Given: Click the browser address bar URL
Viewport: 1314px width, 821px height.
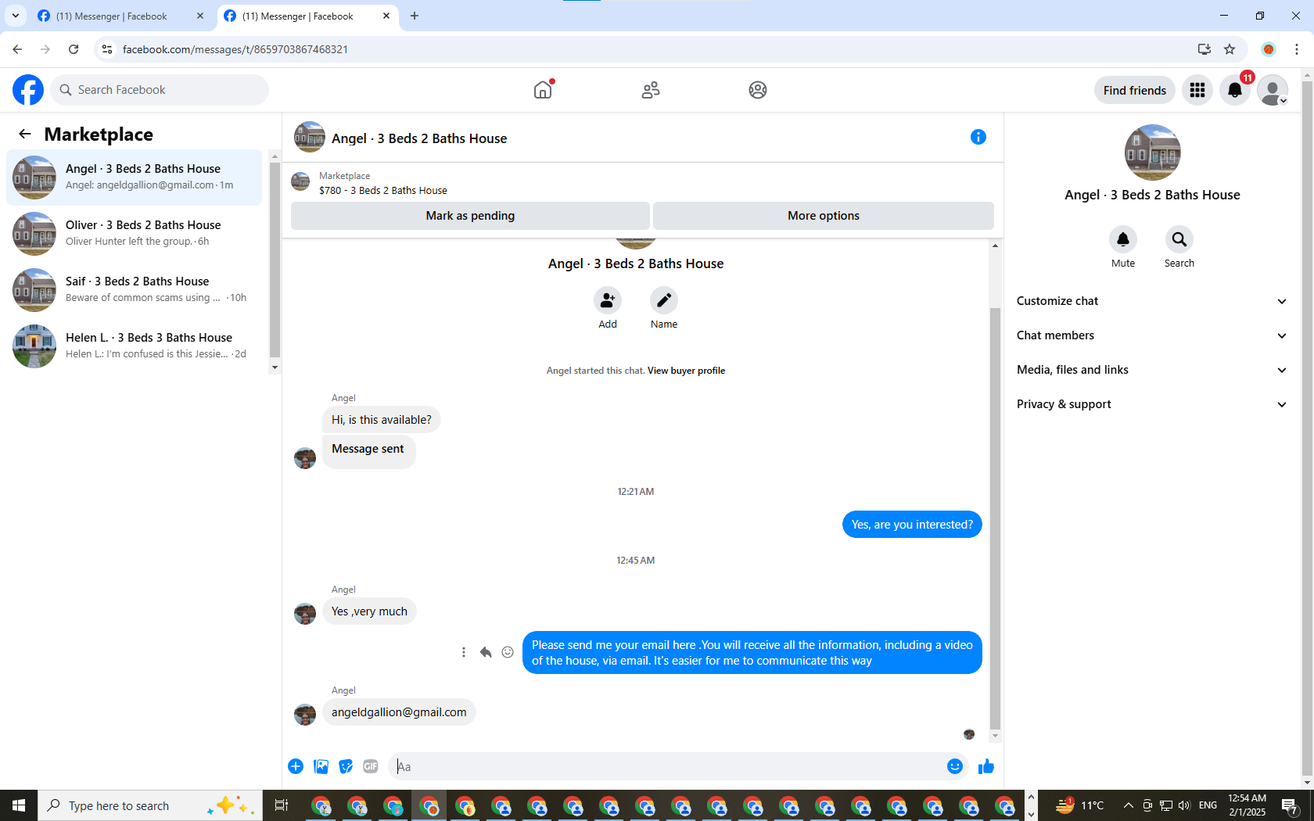Looking at the screenshot, I should tap(235, 49).
